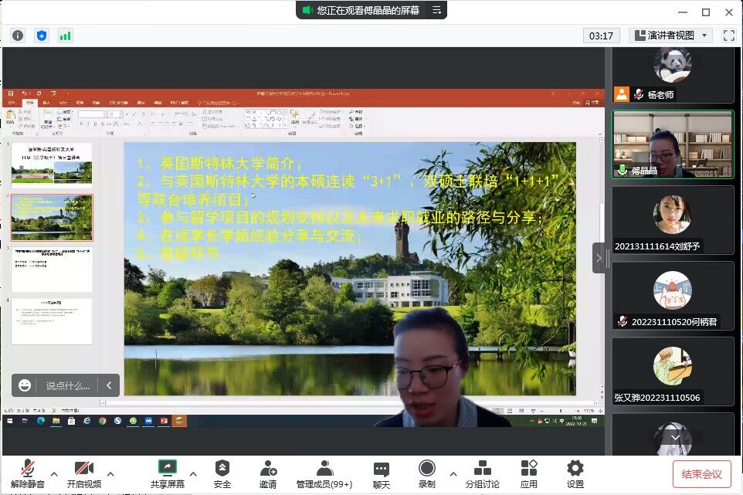Viewport: 743px width, 495px height.
Task: Open Microsoft Edge on shared taskbar
Action: click(41, 421)
